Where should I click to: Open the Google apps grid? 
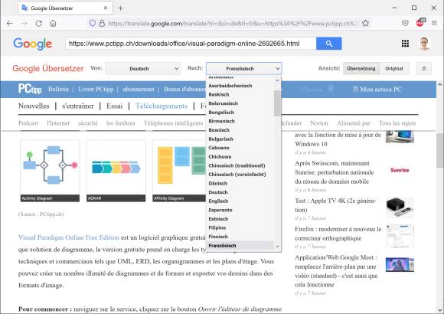(405, 44)
